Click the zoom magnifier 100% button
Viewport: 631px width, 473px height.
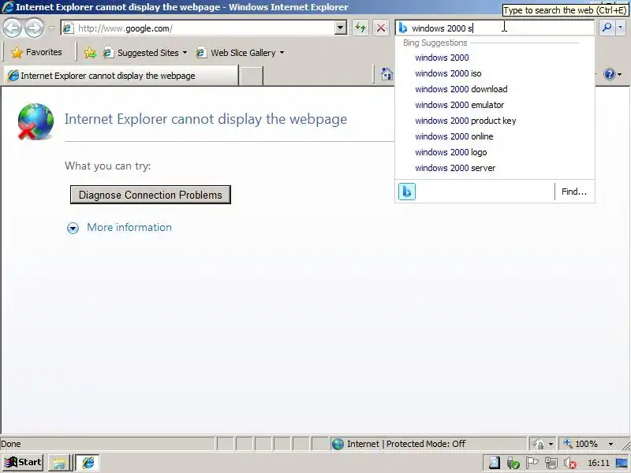(x=581, y=444)
